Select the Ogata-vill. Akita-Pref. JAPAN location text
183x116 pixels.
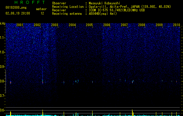(130, 7)
